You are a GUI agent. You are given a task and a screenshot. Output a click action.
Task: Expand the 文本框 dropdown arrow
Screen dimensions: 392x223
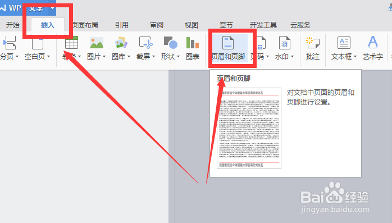(x=355, y=57)
